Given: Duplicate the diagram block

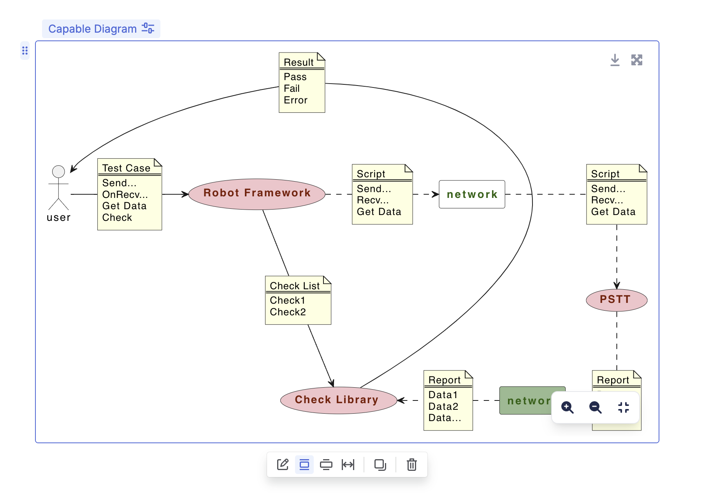Looking at the screenshot, I should [380, 464].
